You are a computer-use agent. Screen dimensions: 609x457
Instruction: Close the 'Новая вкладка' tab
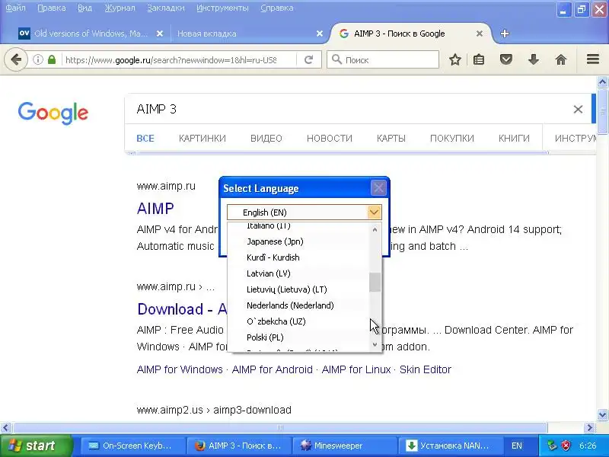pyautogui.click(x=319, y=34)
